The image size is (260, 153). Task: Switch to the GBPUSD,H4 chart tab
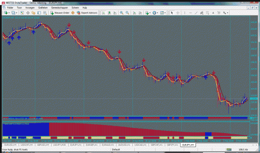click(x=43, y=145)
